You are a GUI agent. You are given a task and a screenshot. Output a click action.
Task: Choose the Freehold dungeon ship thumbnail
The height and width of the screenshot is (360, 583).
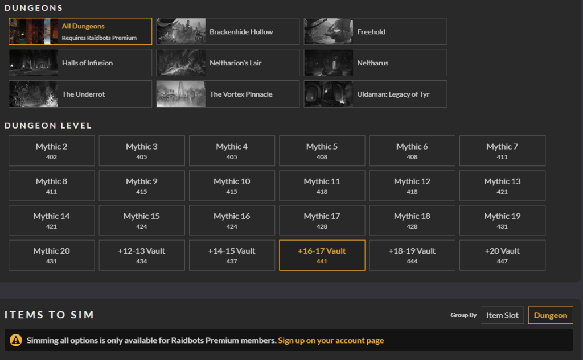click(329, 31)
